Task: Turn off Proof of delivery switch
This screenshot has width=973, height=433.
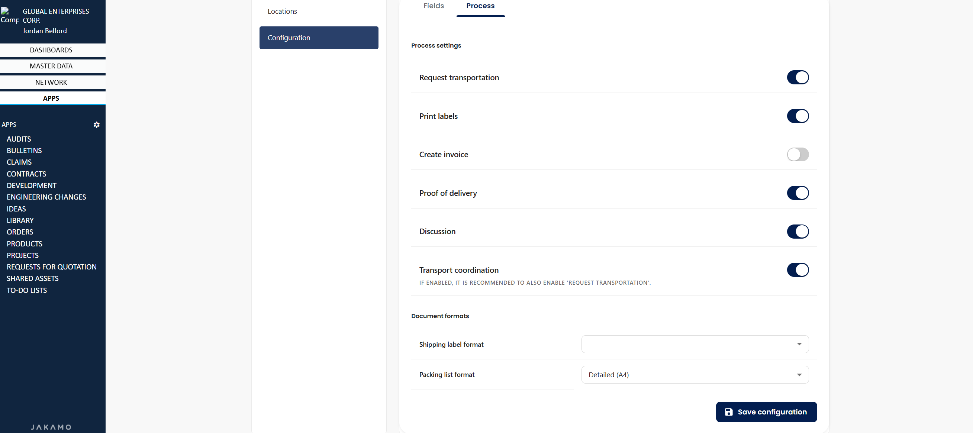Action: [x=798, y=193]
